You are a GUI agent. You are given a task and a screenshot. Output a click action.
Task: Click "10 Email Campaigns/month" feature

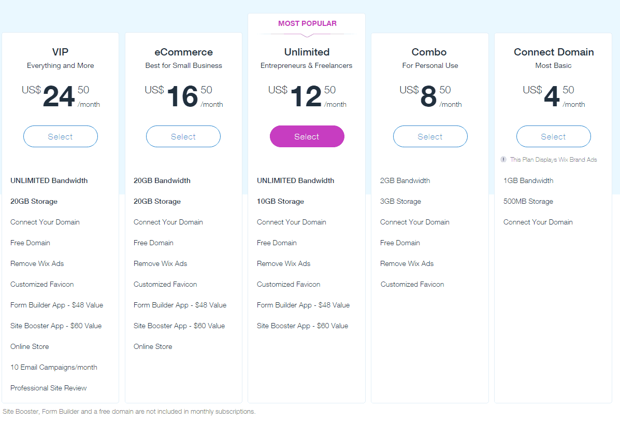[x=53, y=367]
